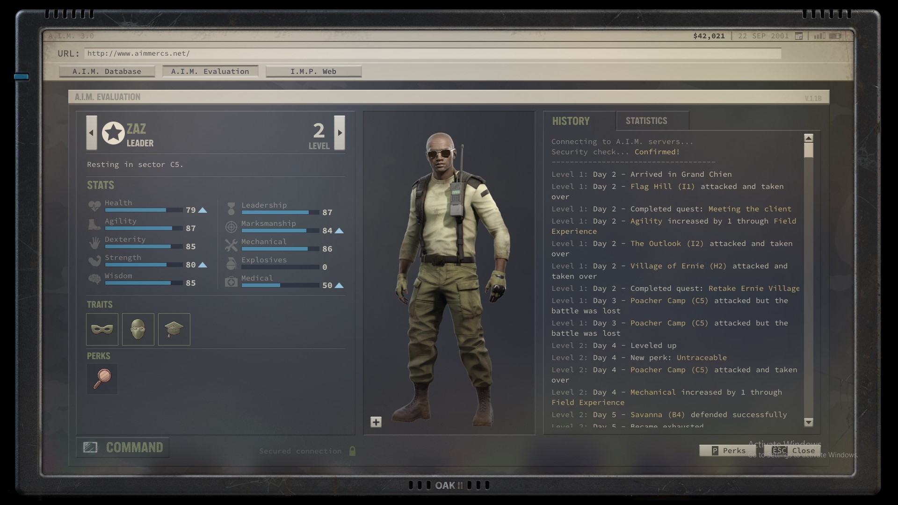Click the Savanna (B4) link
Viewport: 898px width, 505px height.
[x=658, y=415]
